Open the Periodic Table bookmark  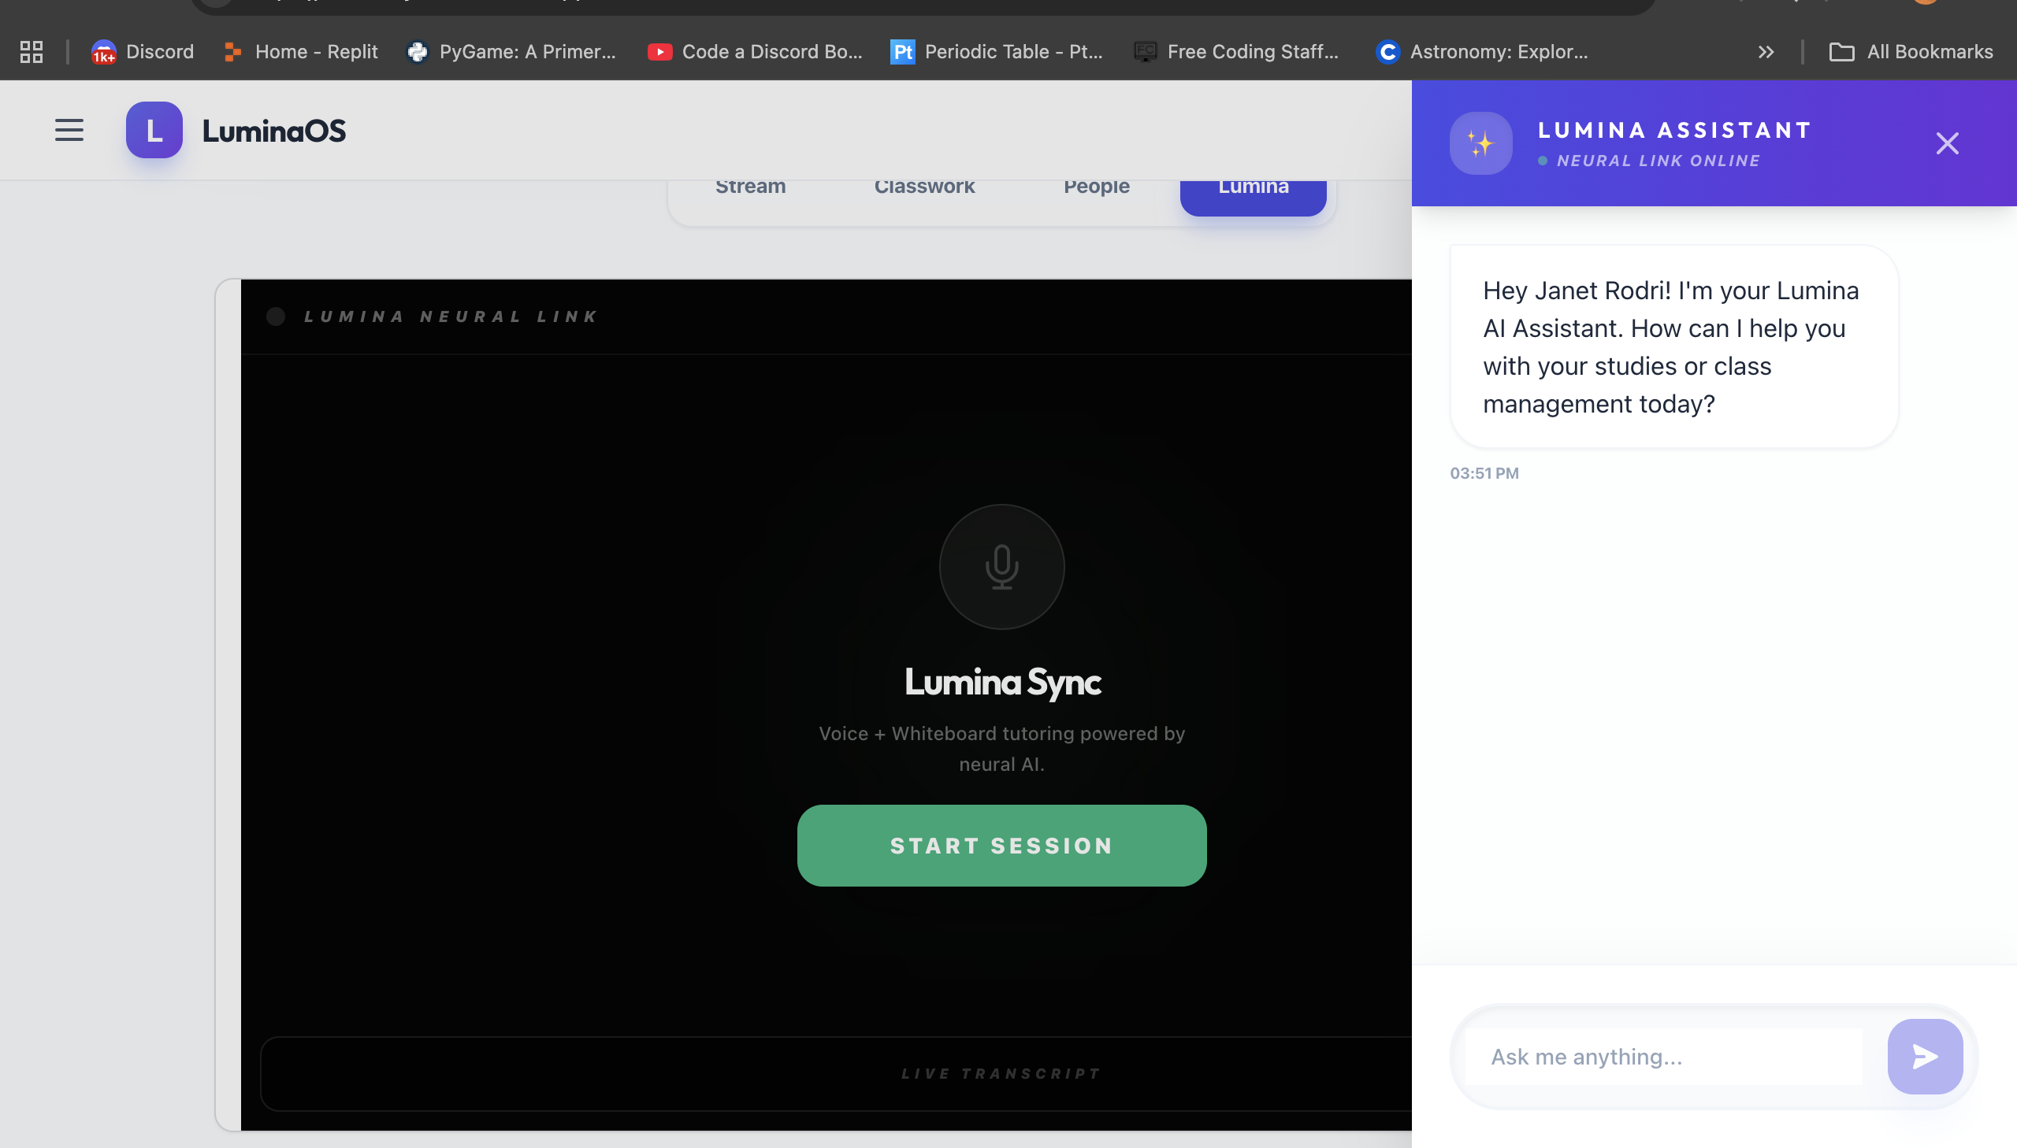coord(996,52)
